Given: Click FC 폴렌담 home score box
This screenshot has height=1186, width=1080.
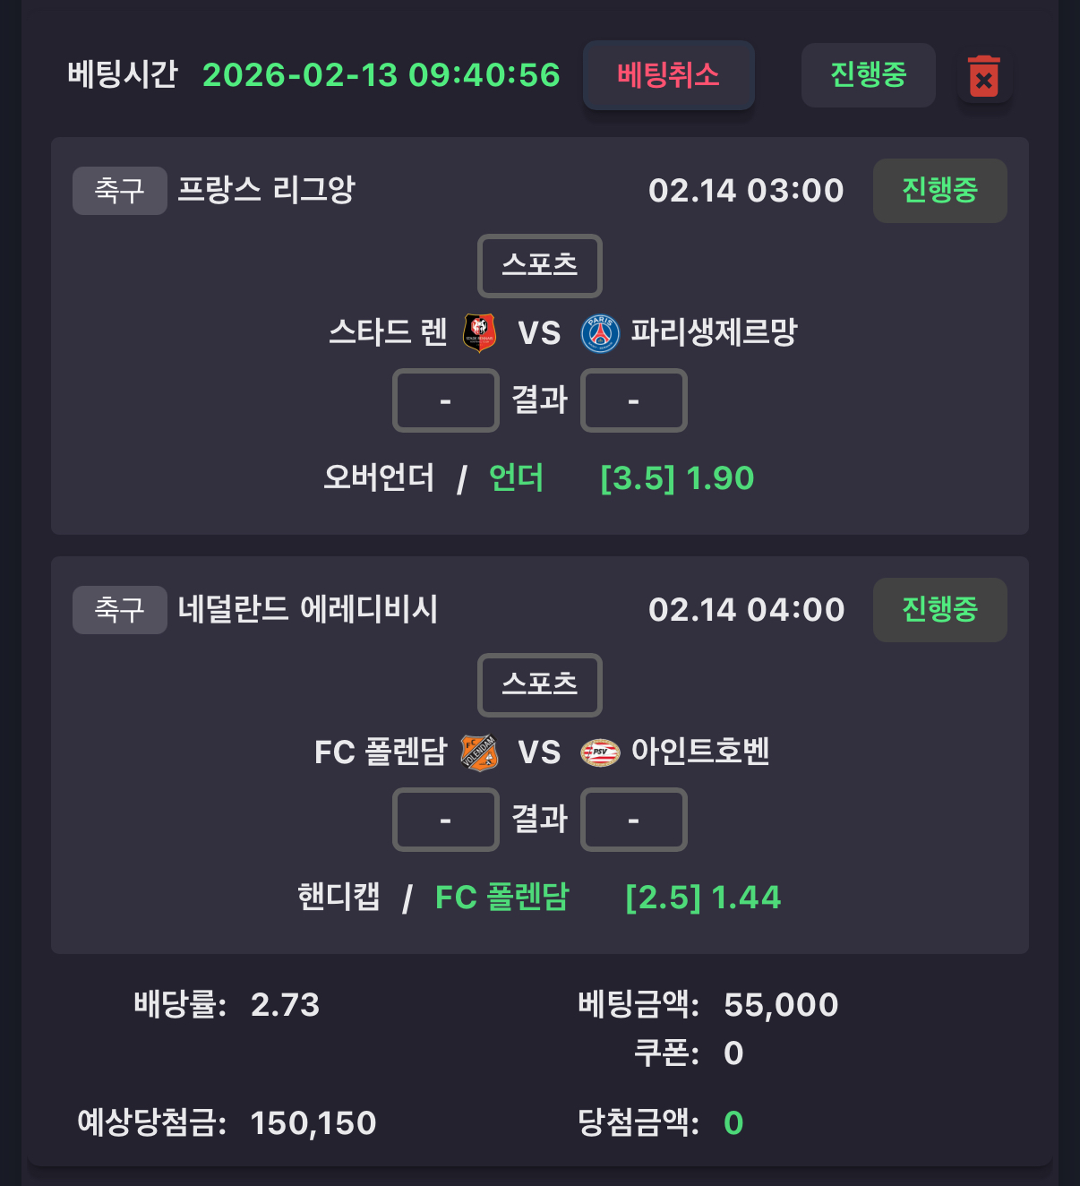Looking at the screenshot, I should [445, 820].
